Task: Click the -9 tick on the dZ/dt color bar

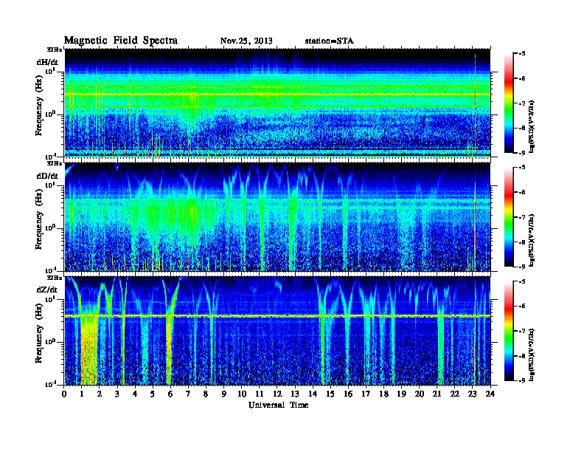Action: pyautogui.click(x=522, y=380)
